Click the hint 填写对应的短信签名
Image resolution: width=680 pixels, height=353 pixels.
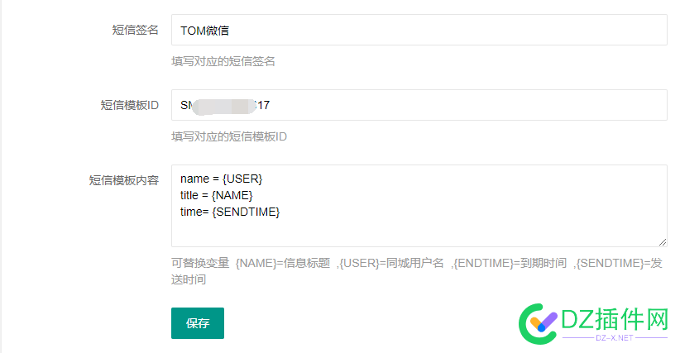pyautogui.click(x=223, y=61)
